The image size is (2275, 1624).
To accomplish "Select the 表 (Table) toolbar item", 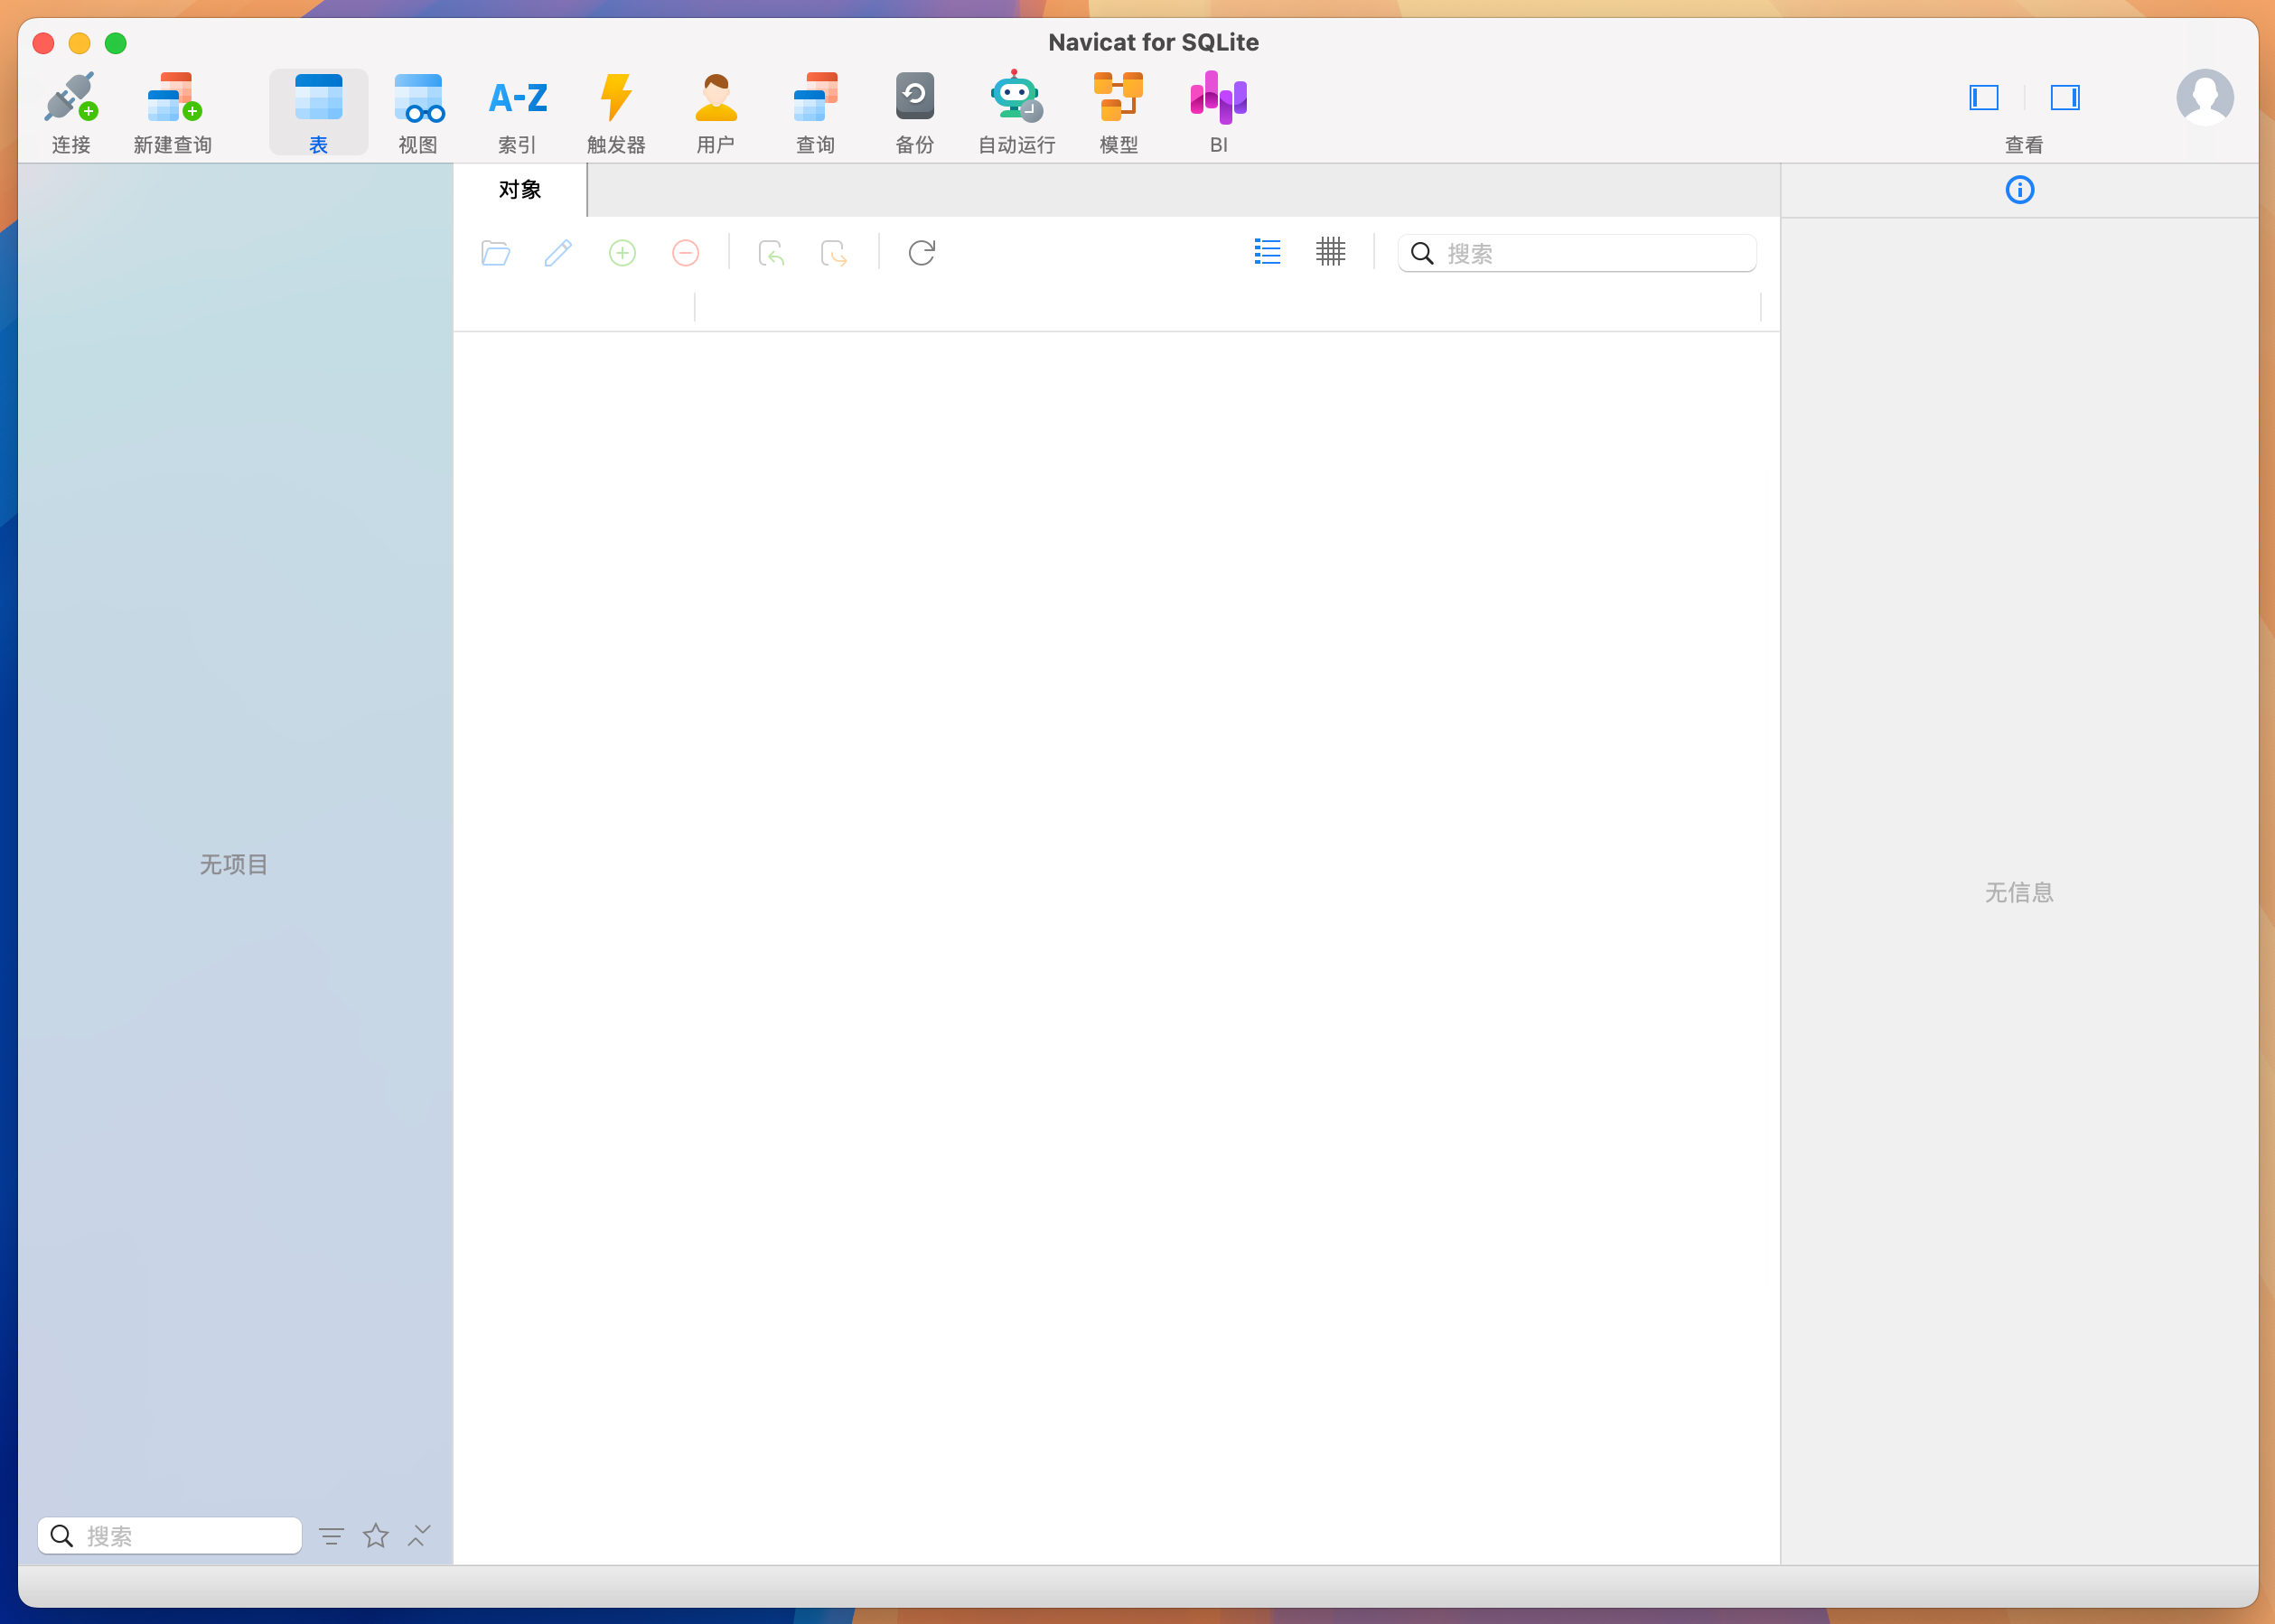I will click(318, 111).
